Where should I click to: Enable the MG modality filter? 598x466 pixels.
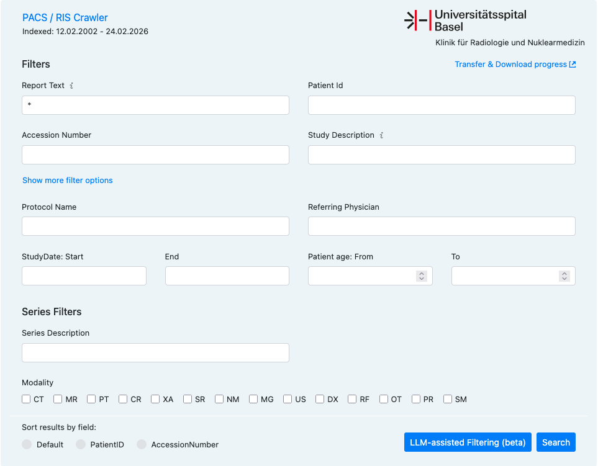pyautogui.click(x=253, y=399)
